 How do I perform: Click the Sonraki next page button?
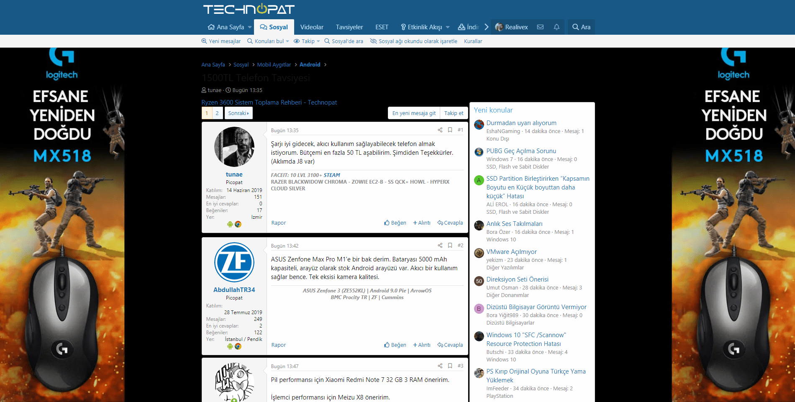(238, 113)
